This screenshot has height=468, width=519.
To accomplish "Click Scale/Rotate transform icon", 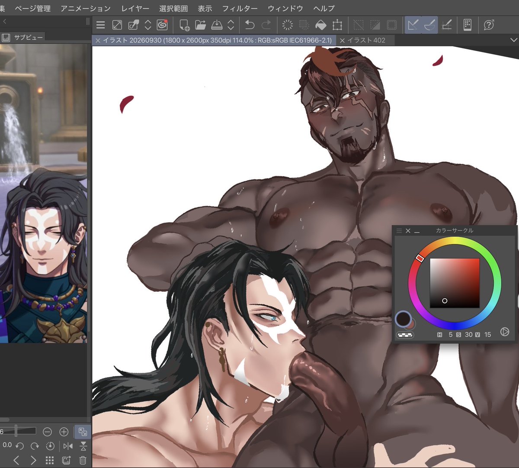I will (337, 25).
